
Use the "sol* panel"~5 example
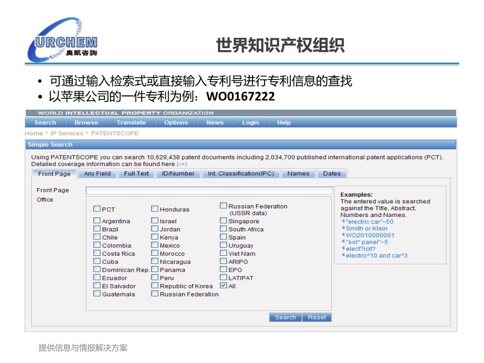tap(367, 242)
